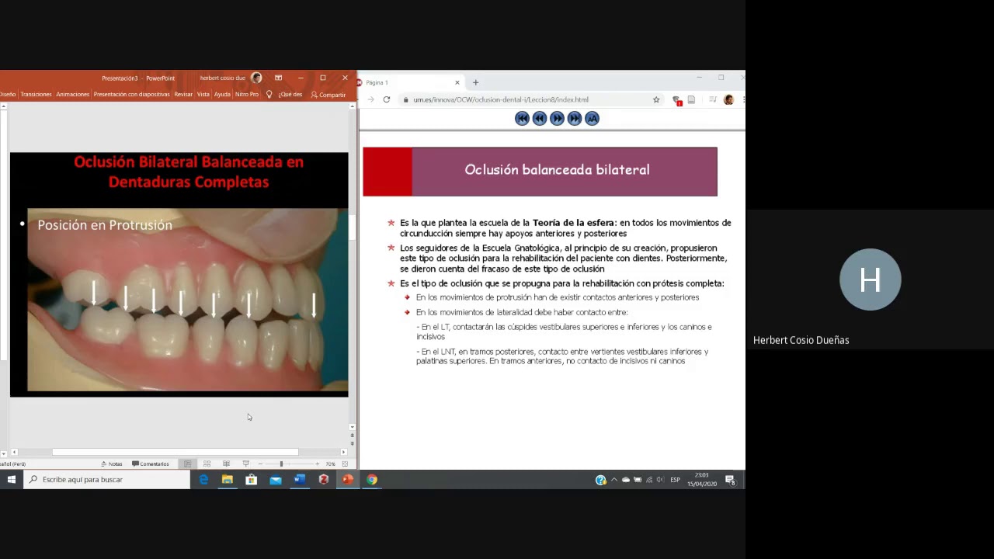
Task: Switch to Slide Sorter view icon
Action: pos(207,464)
